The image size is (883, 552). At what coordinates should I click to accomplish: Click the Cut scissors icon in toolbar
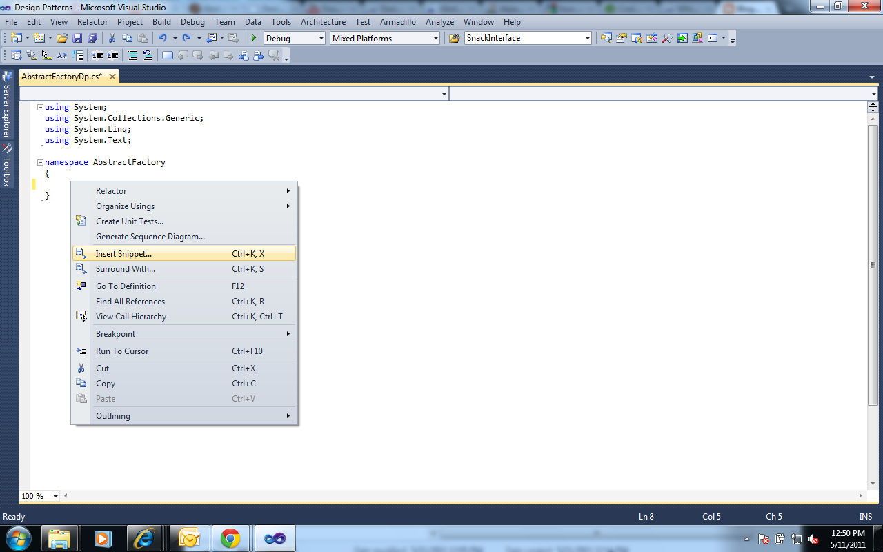click(112, 38)
